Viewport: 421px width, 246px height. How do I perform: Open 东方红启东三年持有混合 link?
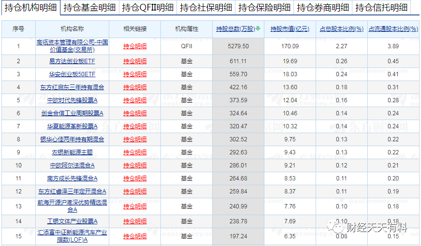tap(72, 87)
